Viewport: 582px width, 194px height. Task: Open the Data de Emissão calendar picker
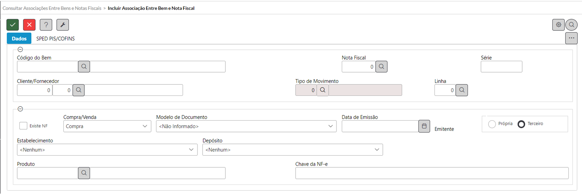point(424,126)
